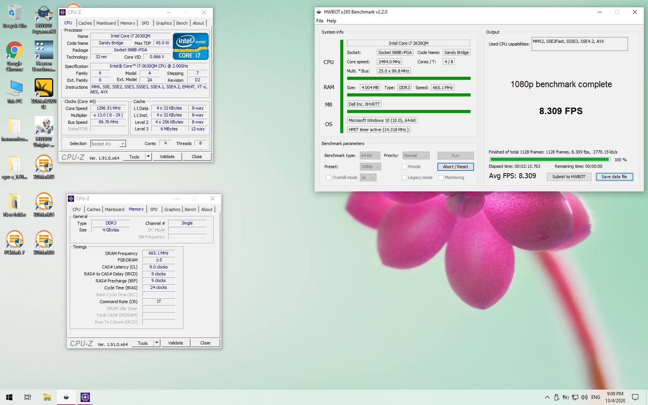The width and height of the screenshot is (648, 405).
Task: Open the Windows Start menu
Action: [9, 397]
